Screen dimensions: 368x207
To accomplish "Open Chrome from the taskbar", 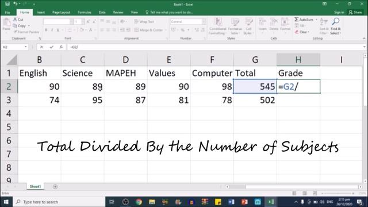I will [x=139, y=202].
